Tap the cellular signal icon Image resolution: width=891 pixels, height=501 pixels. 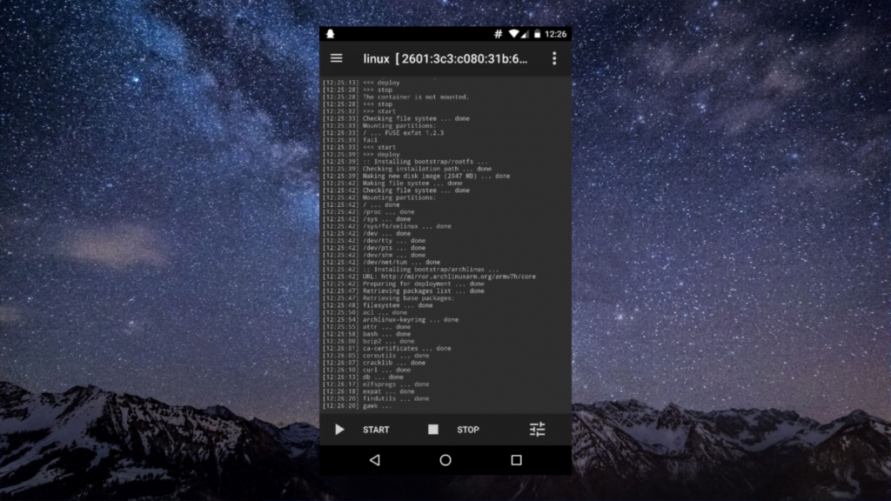(x=526, y=34)
